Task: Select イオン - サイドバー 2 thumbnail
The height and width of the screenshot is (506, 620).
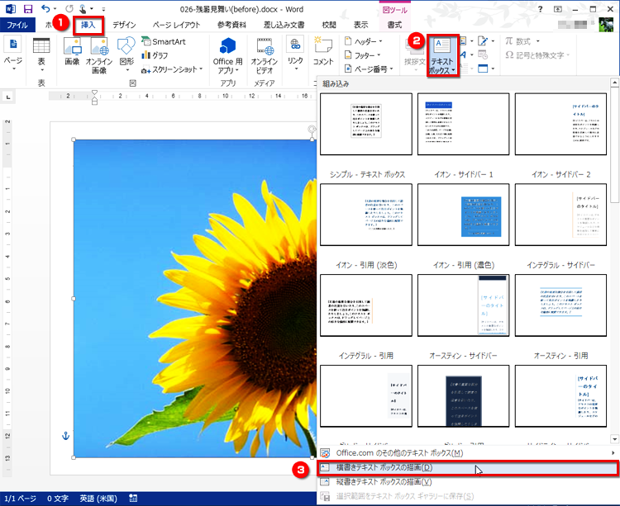Action: coord(560,125)
